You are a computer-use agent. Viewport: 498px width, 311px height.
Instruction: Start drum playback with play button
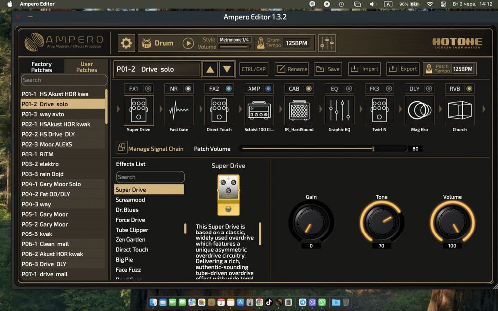pos(188,43)
